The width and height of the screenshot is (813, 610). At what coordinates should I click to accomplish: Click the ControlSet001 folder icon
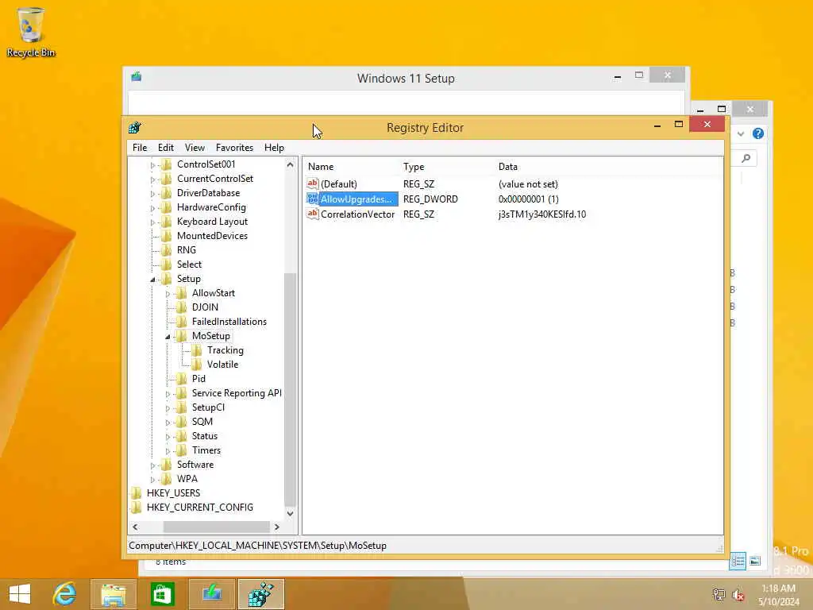pos(167,164)
